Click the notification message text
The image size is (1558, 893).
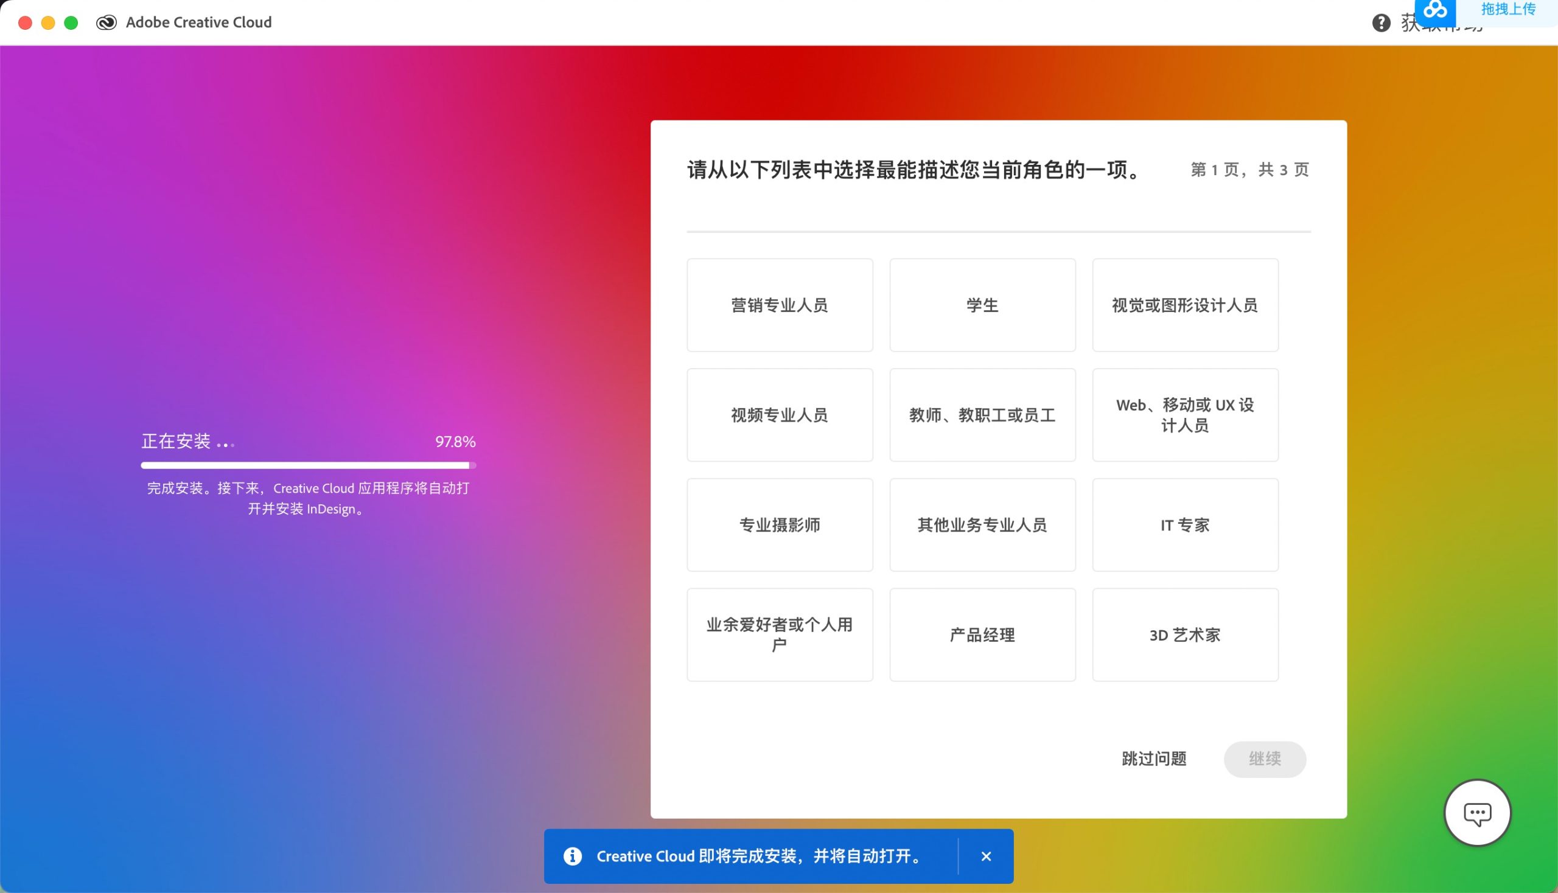pyautogui.click(x=761, y=857)
